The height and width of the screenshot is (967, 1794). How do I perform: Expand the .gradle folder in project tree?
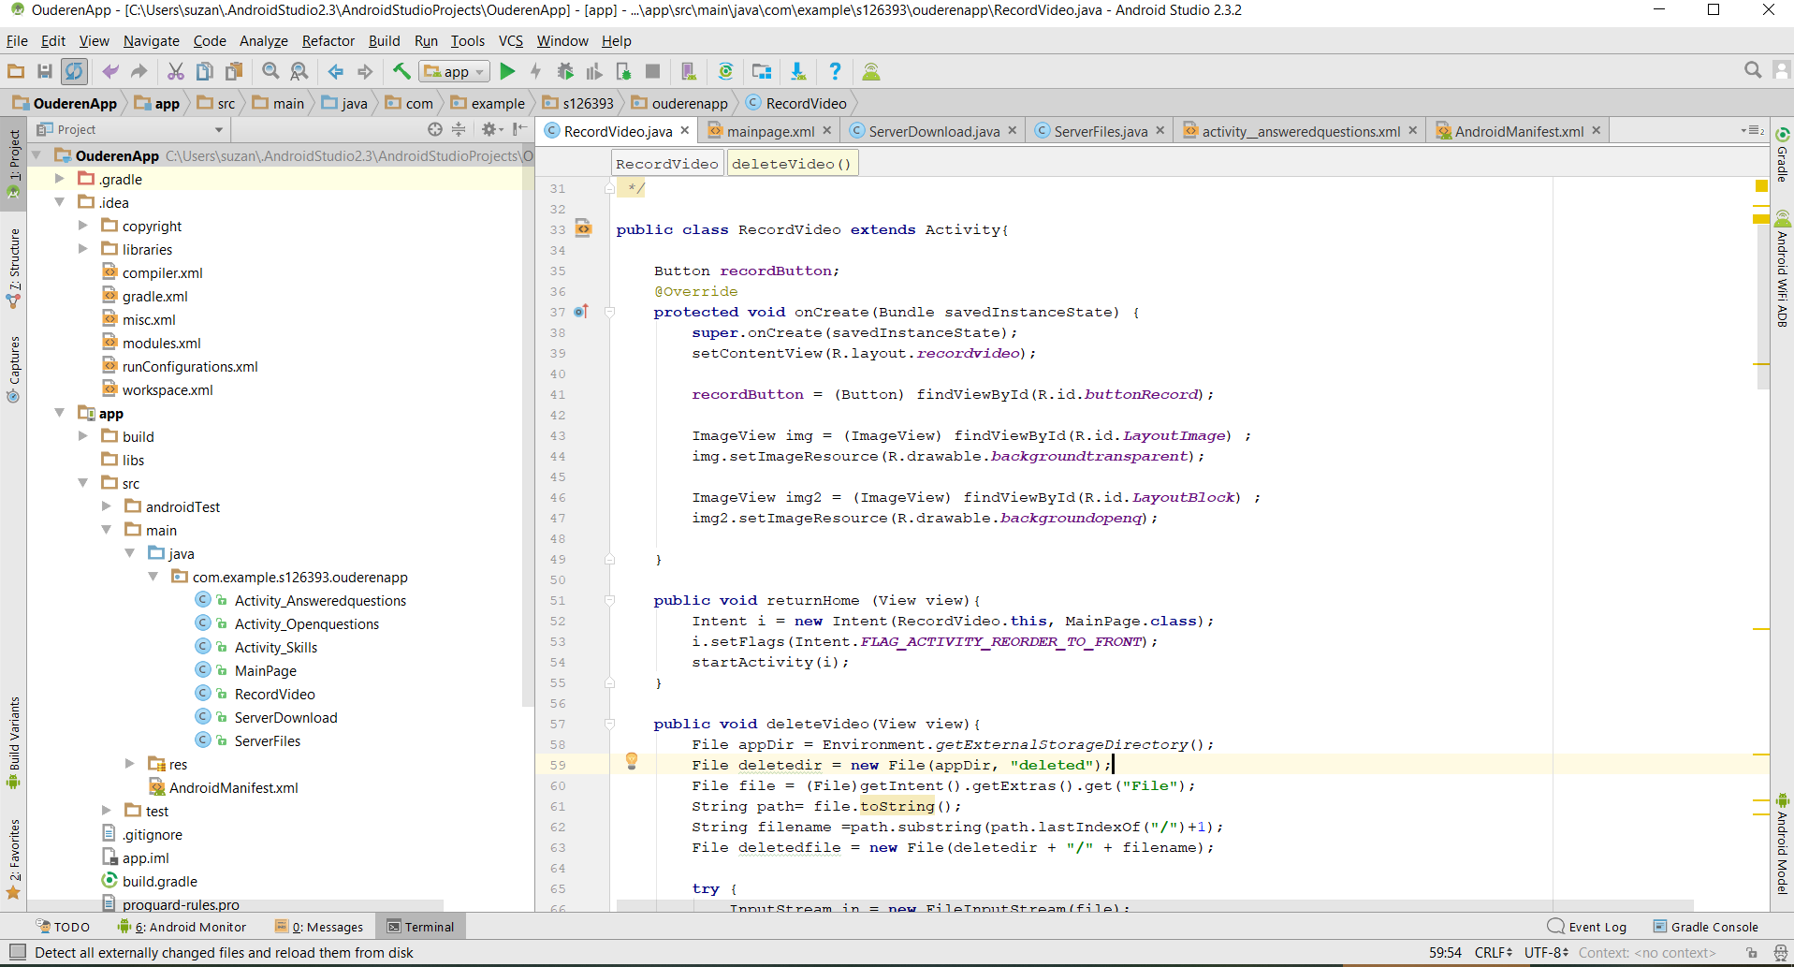coord(60,179)
